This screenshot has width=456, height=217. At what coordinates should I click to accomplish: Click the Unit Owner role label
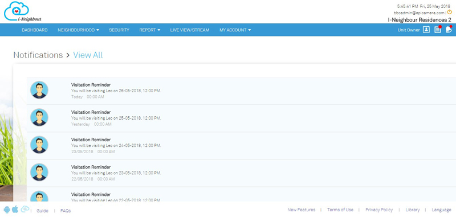coord(409,30)
